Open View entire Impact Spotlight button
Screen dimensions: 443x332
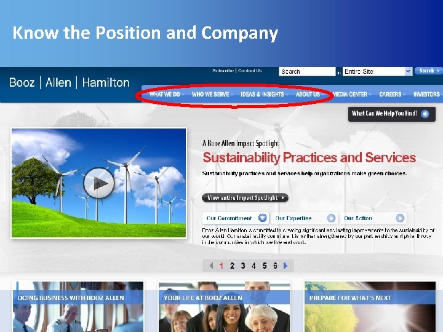pyautogui.click(x=245, y=197)
